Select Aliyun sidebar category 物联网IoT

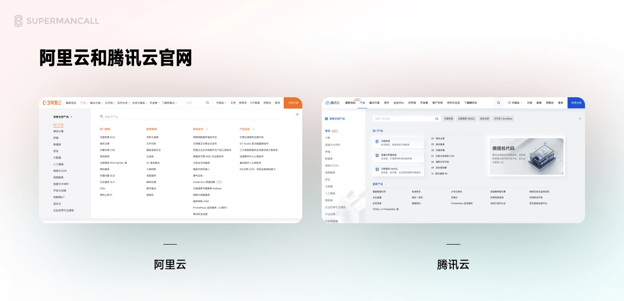[59, 197]
